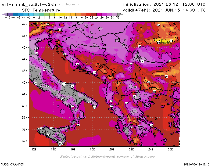The height and width of the screenshot is (166, 215).
Task: Select the green legend swatch between 4 and 6
Action: [47, 15]
